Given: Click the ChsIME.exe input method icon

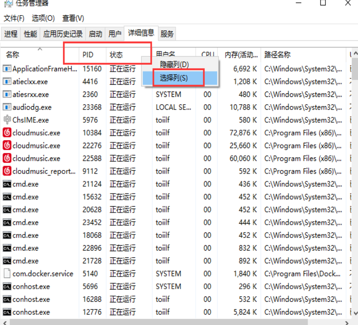Looking at the screenshot, I should (x=7, y=120).
